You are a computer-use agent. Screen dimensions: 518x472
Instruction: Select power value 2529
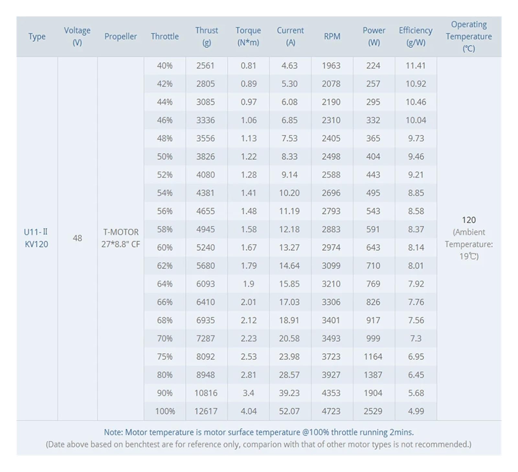[373, 411]
